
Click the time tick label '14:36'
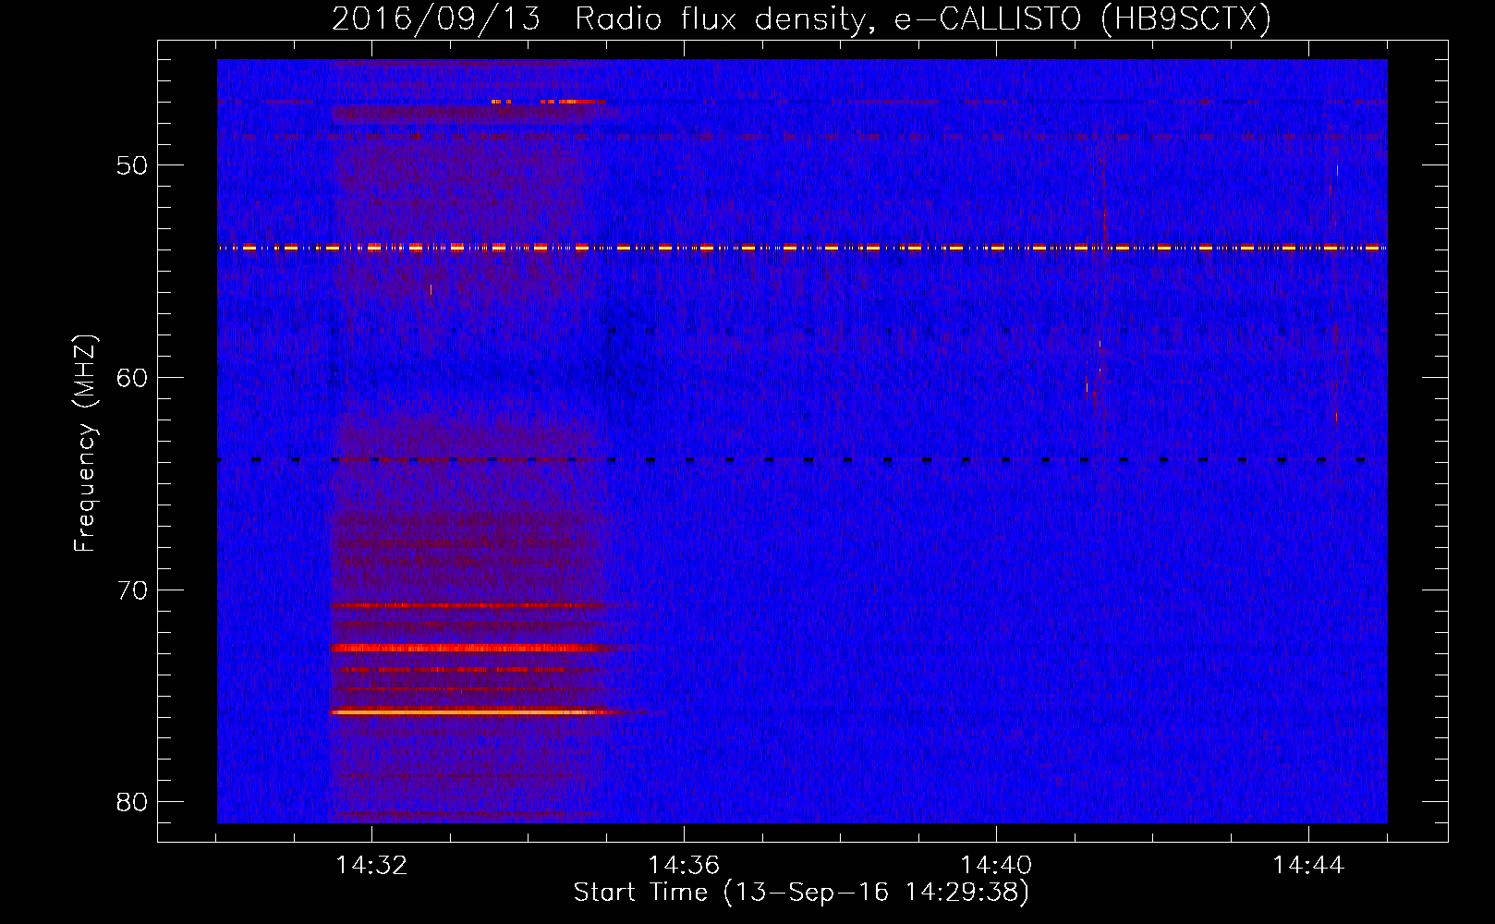pyautogui.click(x=684, y=865)
